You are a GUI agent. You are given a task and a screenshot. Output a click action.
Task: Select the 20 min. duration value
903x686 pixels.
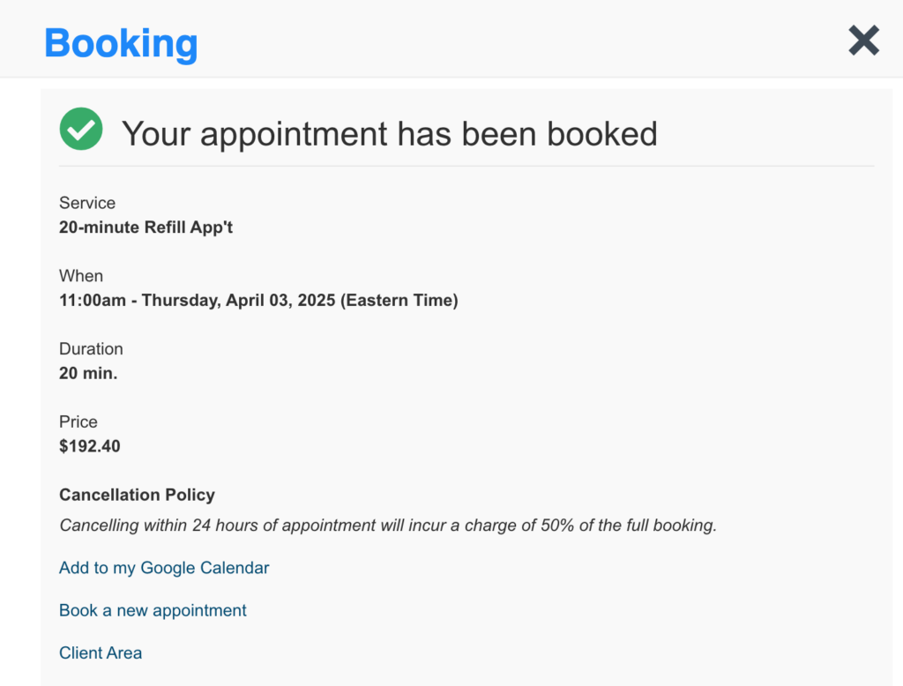click(88, 373)
